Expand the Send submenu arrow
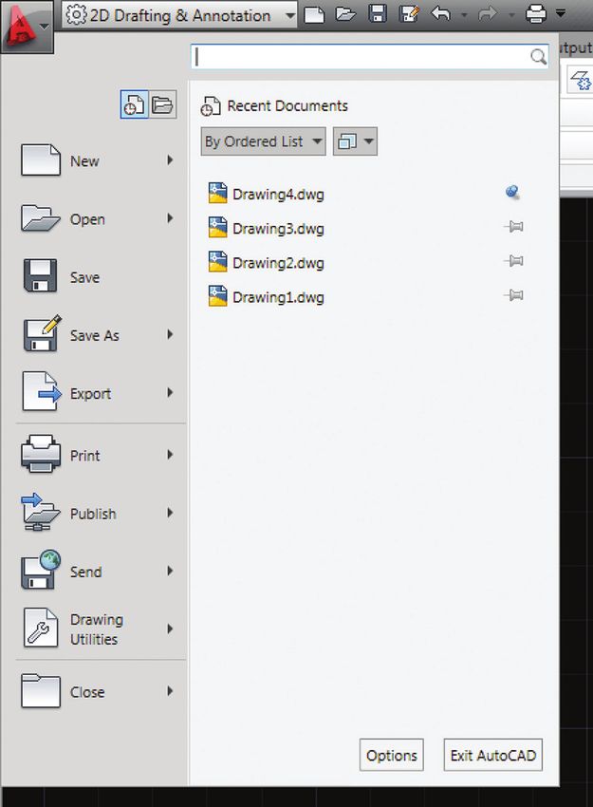This screenshot has width=593, height=807. coord(170,571)
